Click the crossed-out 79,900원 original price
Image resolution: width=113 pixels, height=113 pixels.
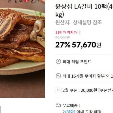pos(62,38)
